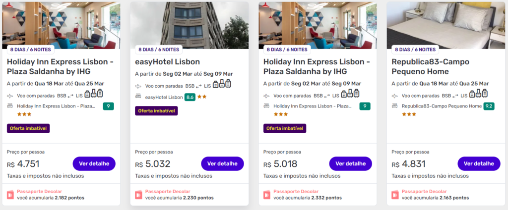
Task: Click the airplane icon on easyHotel Lisbon card
Action: [139, 86]
